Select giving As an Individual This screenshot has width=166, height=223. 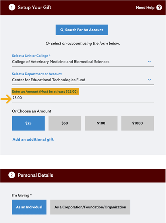pyautogui.click(x=29, y=207)
